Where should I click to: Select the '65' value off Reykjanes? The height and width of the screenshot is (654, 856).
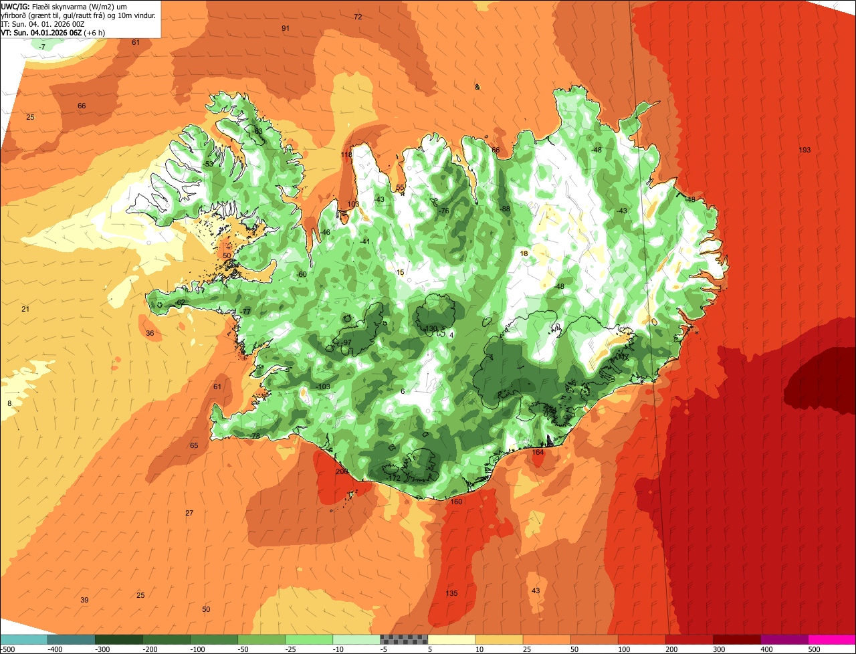tap(194, 445)
